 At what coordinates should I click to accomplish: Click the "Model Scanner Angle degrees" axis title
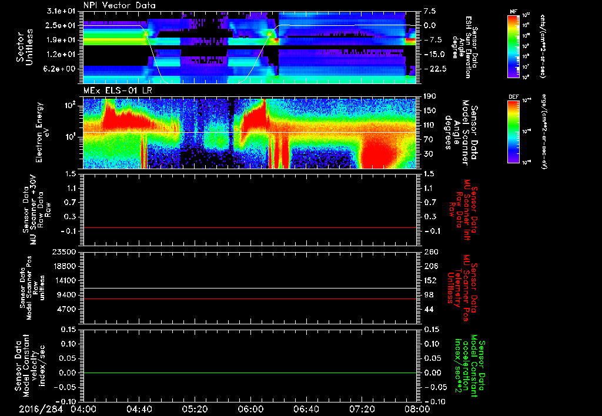click(461, 133)
